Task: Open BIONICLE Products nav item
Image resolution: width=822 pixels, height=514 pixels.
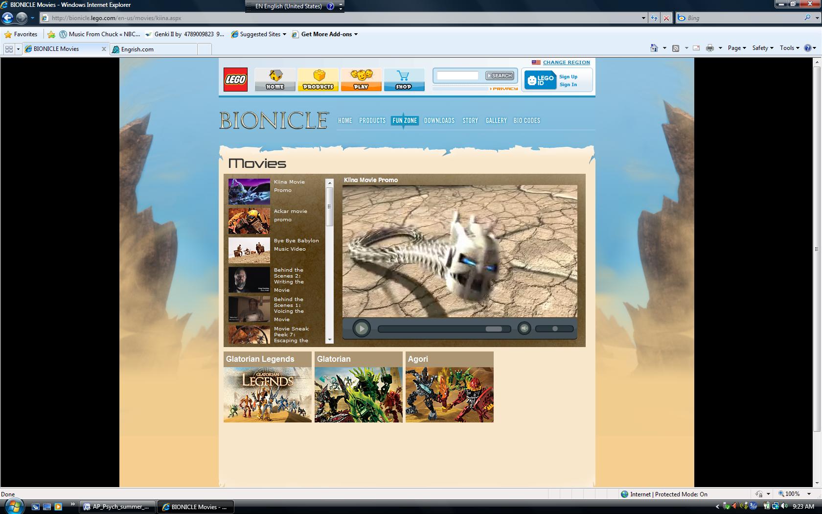Action: coord(372,120)
